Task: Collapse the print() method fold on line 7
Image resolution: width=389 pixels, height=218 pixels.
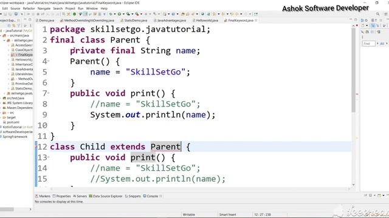Action: [x=49, y=93]
